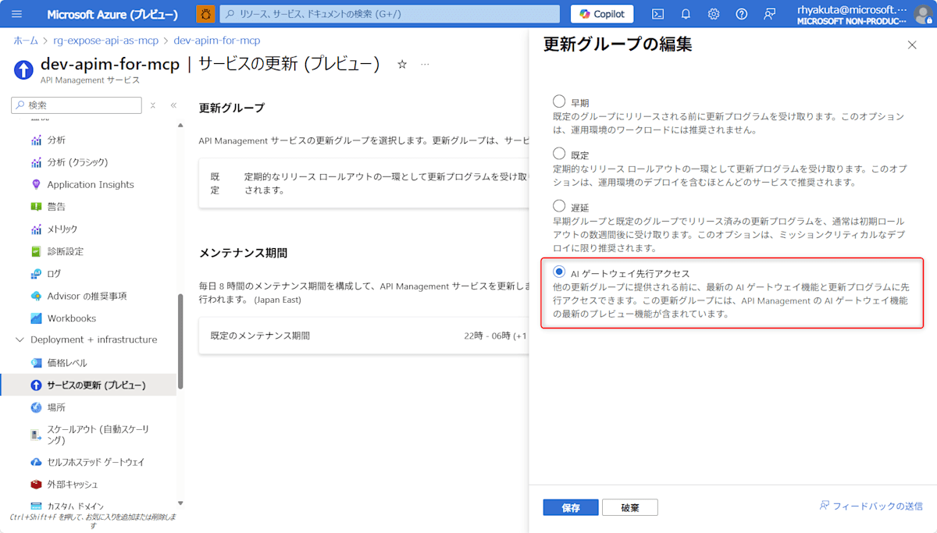Focus the global resource search box

[389, 14]
